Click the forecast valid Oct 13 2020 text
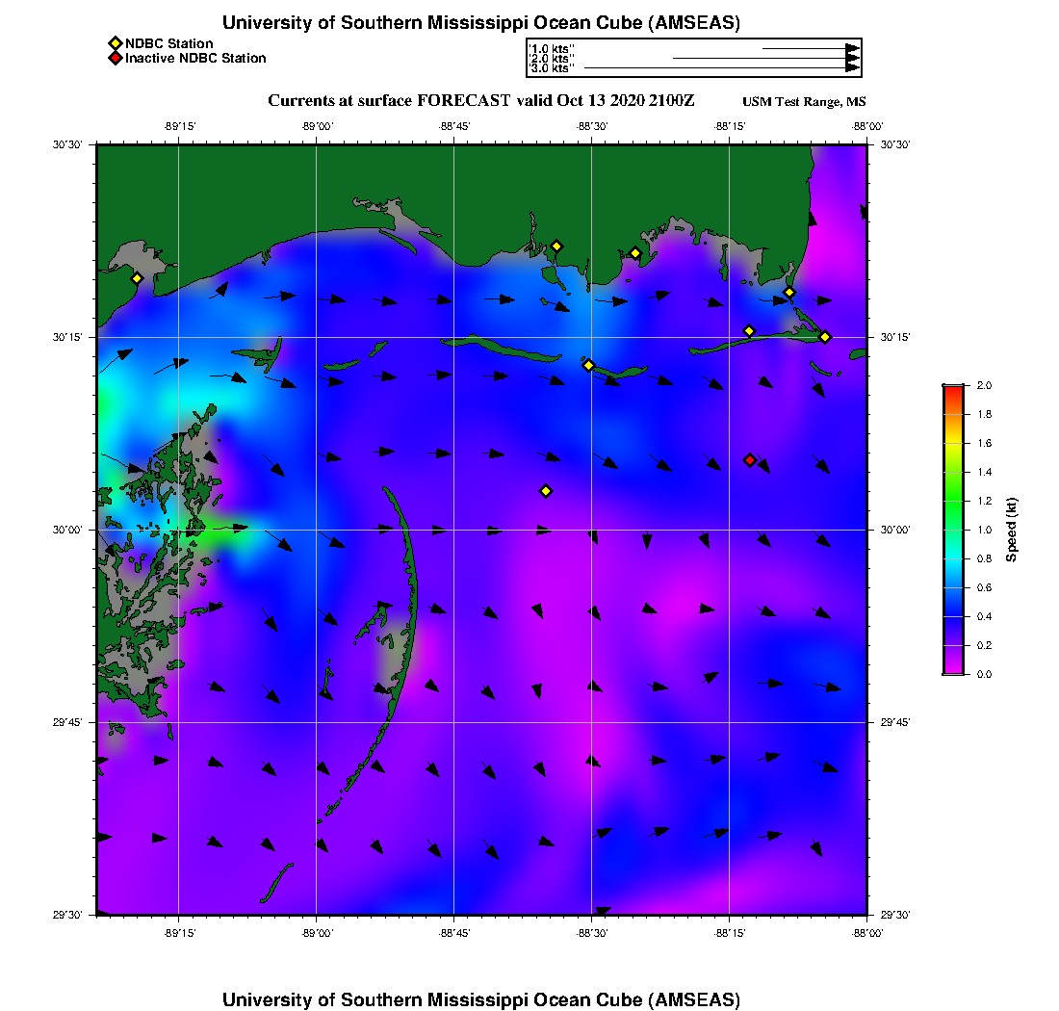 click(480, 100)
